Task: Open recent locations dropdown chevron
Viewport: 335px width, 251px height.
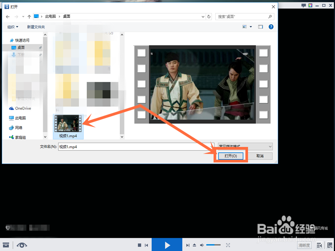Action: pyautogui.click(x=23, y=17)
